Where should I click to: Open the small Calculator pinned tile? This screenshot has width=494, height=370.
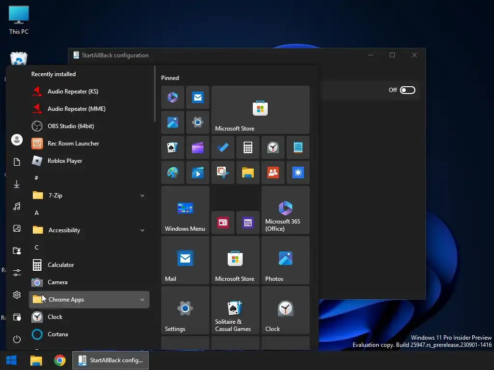pos(248,147)
